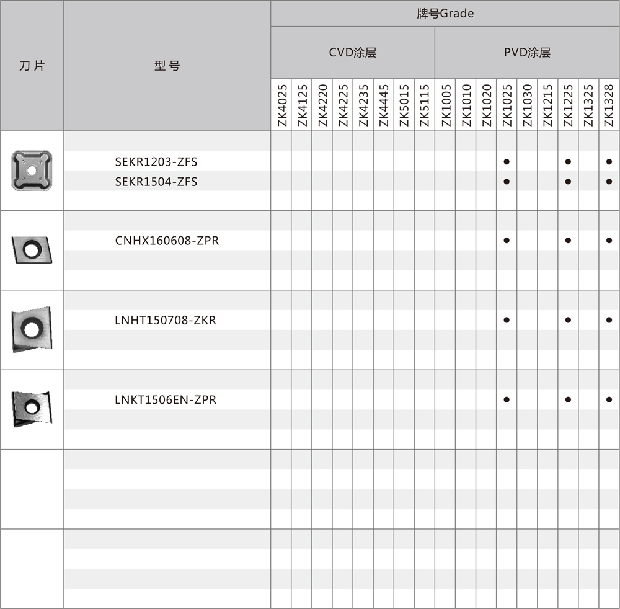The image size is (620, 609).
Task: Select the SEKR1203-ZFS model name
Action: tap(156, 162)
